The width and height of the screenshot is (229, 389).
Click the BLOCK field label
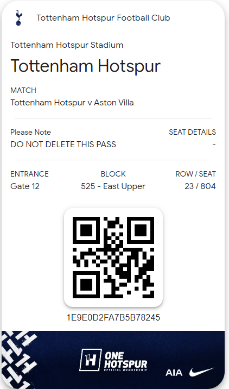[x=113, y=174]
